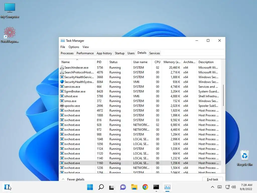Click spoolsv.exe printer icon

(x=62, y=106)
